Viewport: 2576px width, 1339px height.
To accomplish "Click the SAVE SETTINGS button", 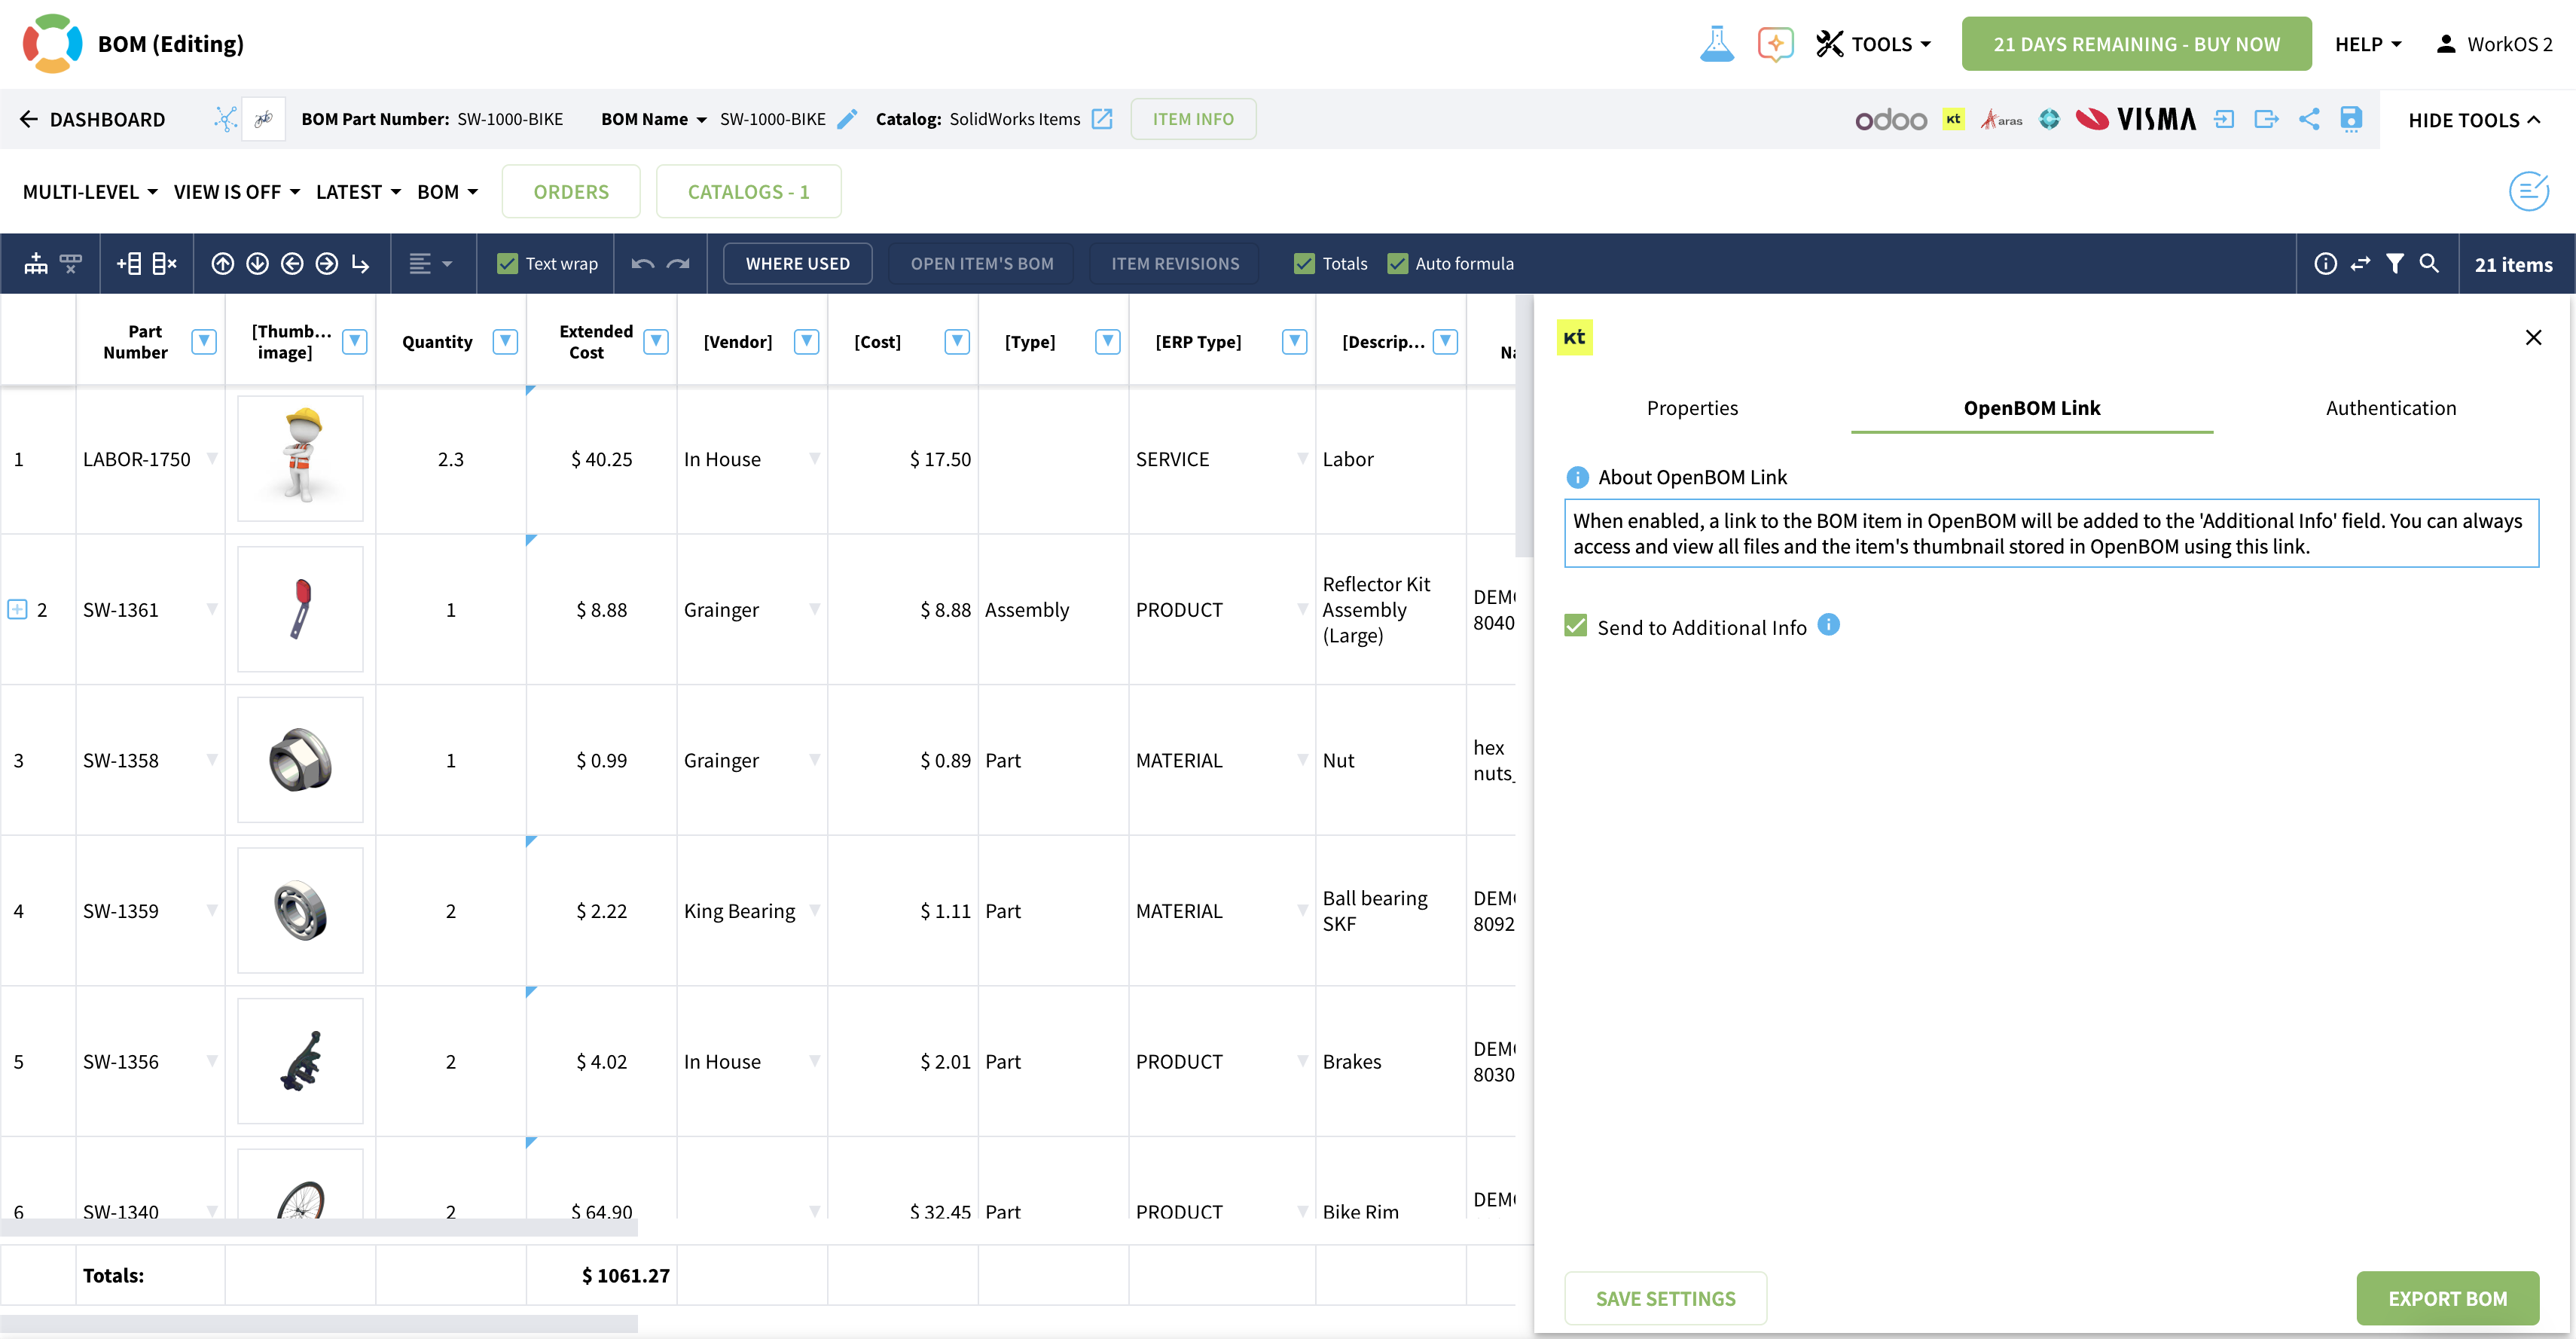I will (x=1665, y=1298).
